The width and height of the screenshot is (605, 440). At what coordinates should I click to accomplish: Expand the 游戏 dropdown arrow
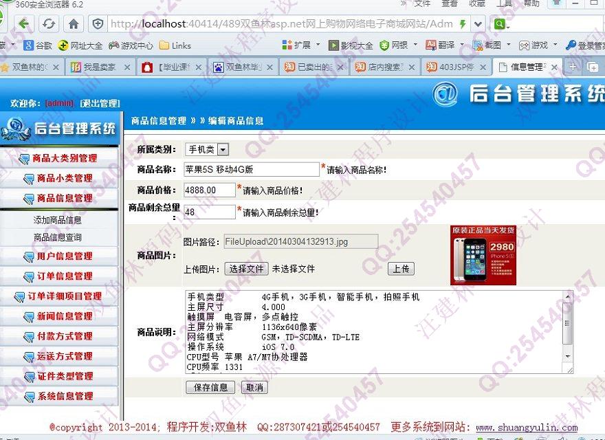(x=555, y=45)
